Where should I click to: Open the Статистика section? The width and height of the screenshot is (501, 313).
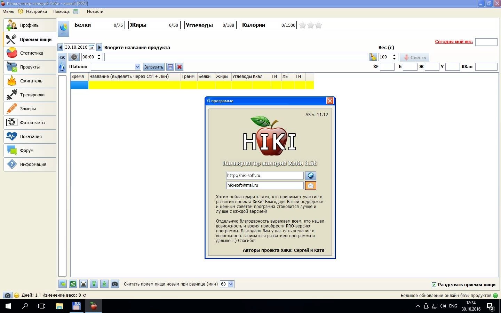pos(30,53)
